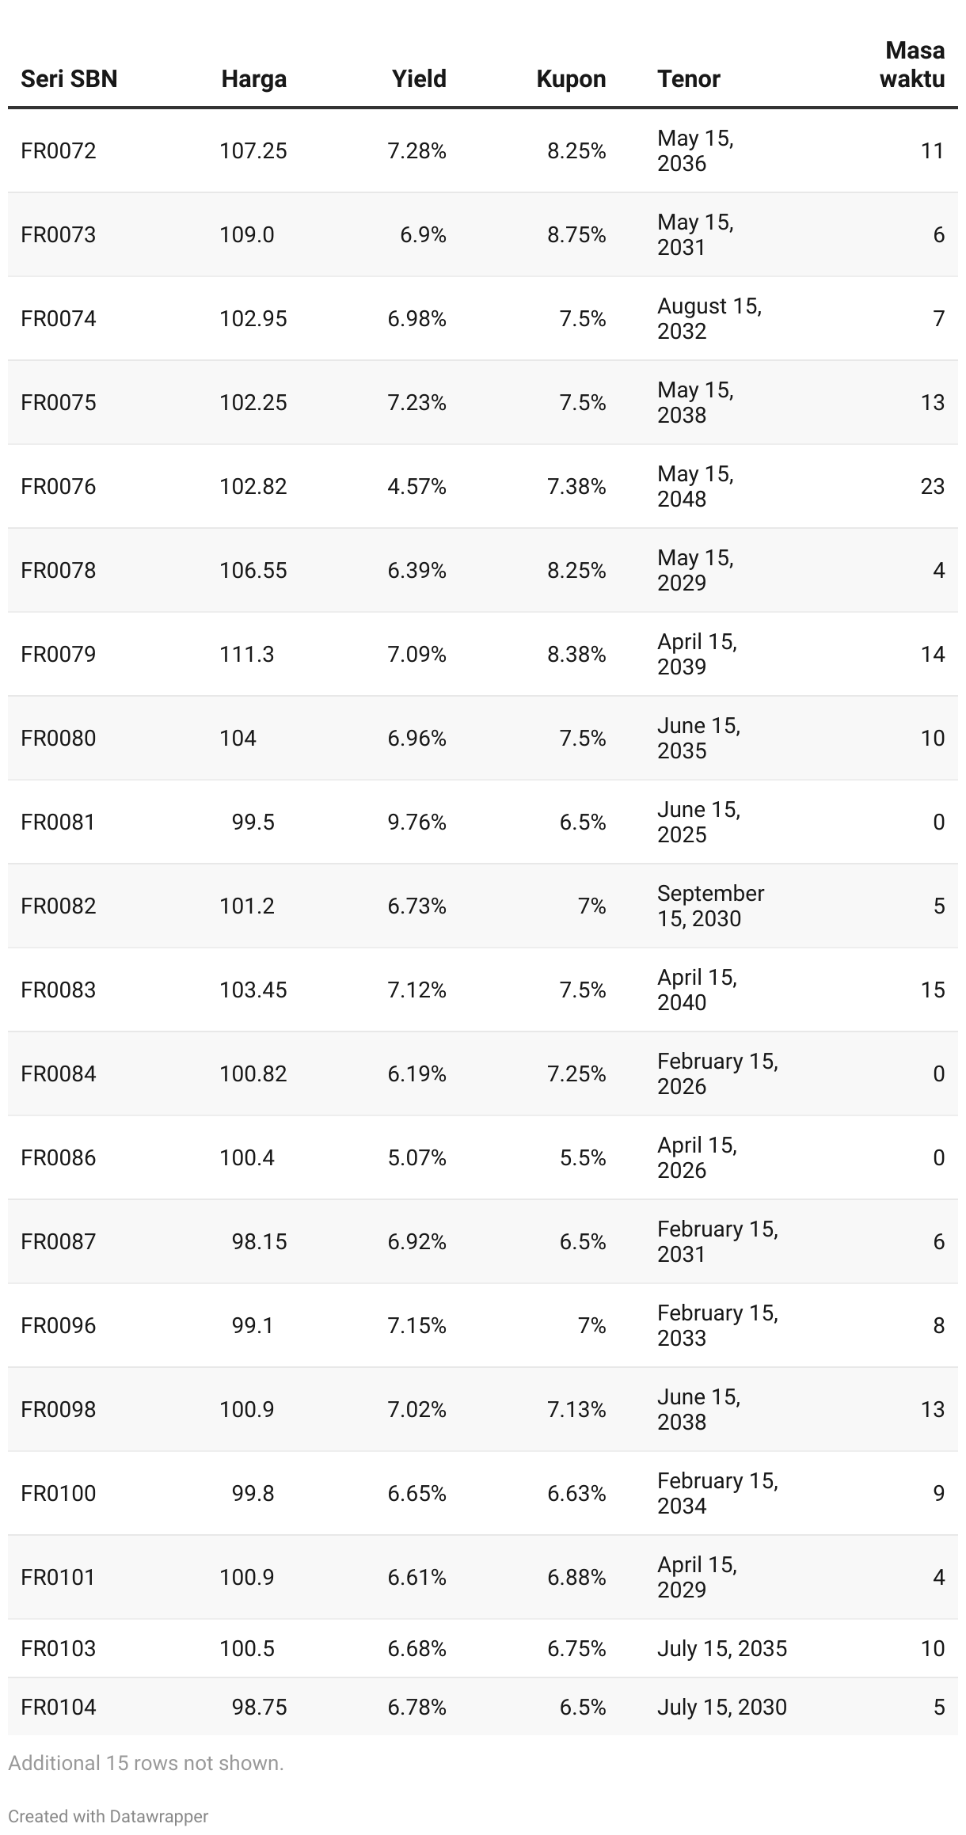Select the 111.3 price for FR0079
This screenshot has height=1835, width=966.
point(247,654)
